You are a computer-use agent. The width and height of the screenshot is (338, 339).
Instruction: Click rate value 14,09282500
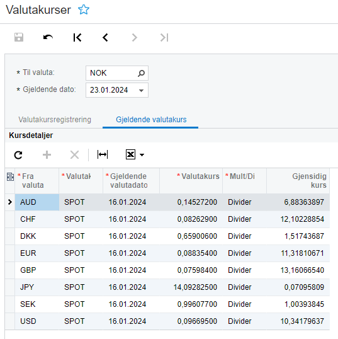tap(195, 287)
